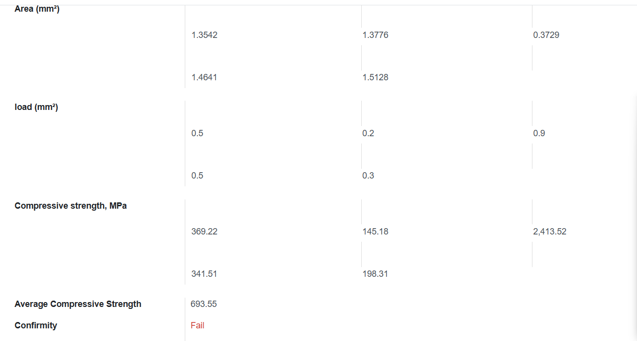Click the Area (mm²) row label

[x=37, y=9]
